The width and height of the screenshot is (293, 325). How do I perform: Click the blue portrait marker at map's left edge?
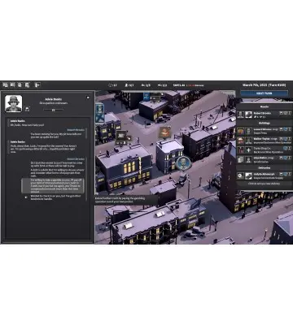point(99,113)
